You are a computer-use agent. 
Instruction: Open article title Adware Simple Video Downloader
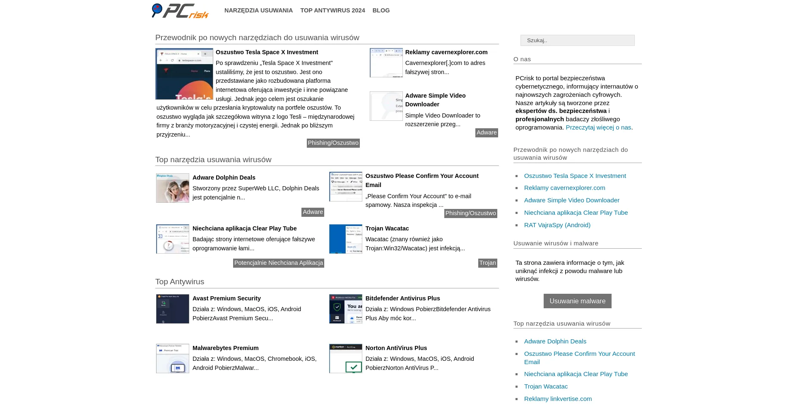tap(435, 100)
